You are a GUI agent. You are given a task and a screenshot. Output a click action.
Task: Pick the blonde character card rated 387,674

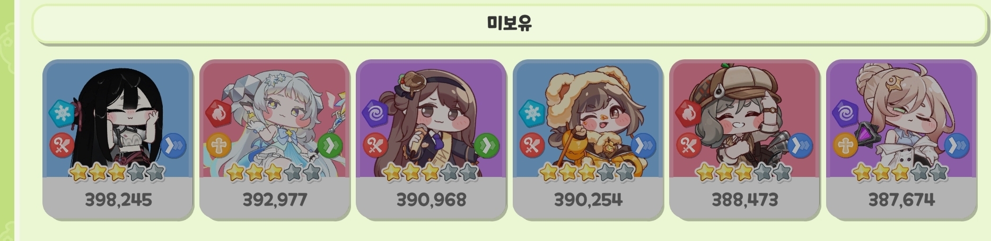point(901,139)
